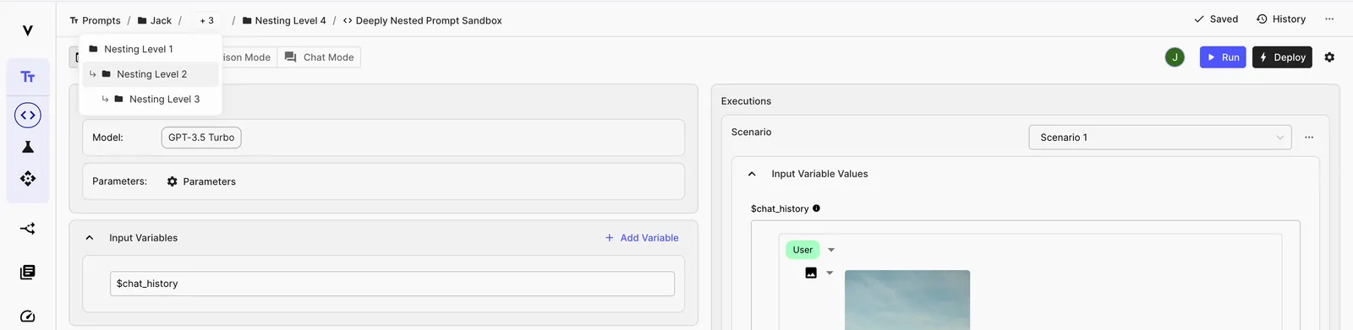Open the Scenario 1 dropdown
Viewport: 1353px width, 330px height.
click(x=1160, y=138)
